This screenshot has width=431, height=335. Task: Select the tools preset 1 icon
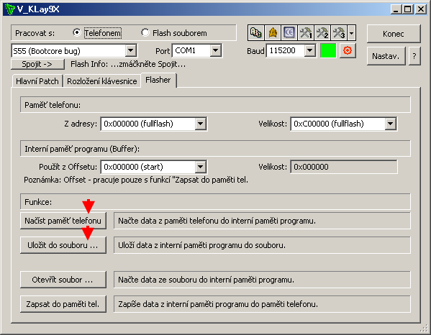point(306,33)
